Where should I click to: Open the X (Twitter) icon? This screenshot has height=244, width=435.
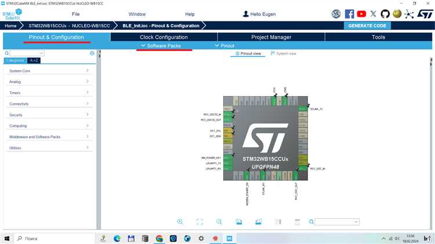point(373,14)
